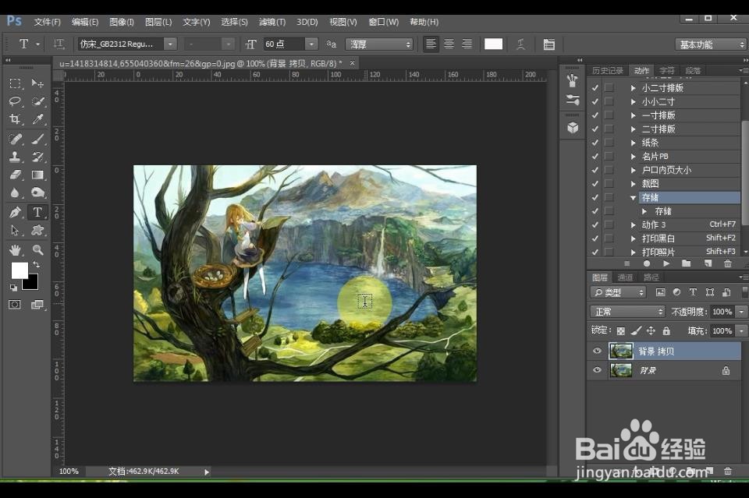Click the play action button
The height and width of the screenshot is (498, 749).
tap(666, 263)
